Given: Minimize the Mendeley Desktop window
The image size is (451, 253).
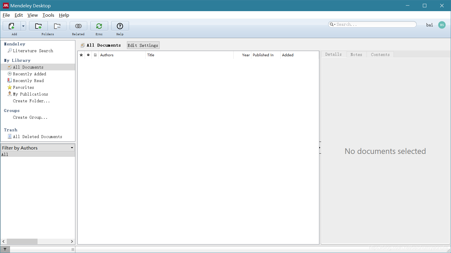Looking at the screenshot, I should click(407, 6).
